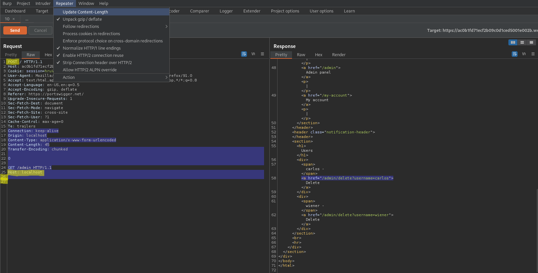The width and height of the screenshot is (538, 273).
Task: Open the Project menu
Action: click(23, 3)
